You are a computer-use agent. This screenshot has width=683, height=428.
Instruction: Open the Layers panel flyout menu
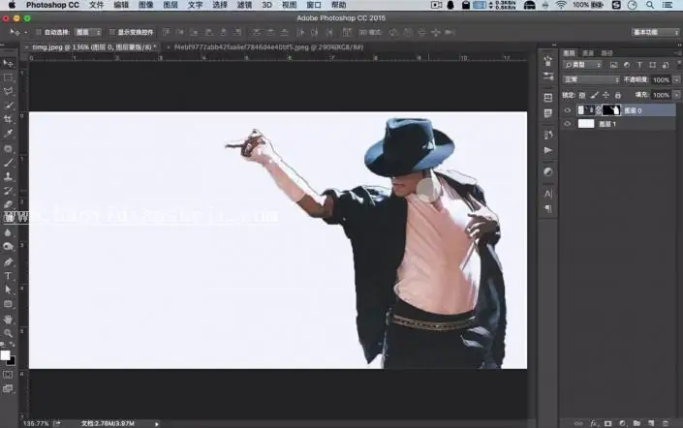(677, 52)
